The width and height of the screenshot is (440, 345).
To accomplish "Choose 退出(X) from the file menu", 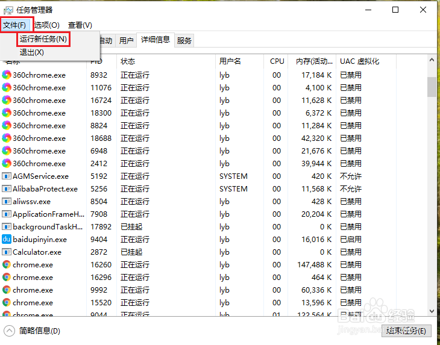I will (32, 52).
